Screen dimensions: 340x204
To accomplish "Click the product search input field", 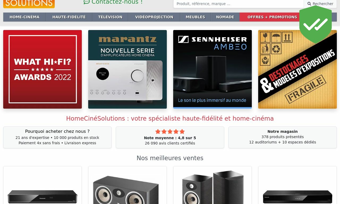I will coord(239,4).
